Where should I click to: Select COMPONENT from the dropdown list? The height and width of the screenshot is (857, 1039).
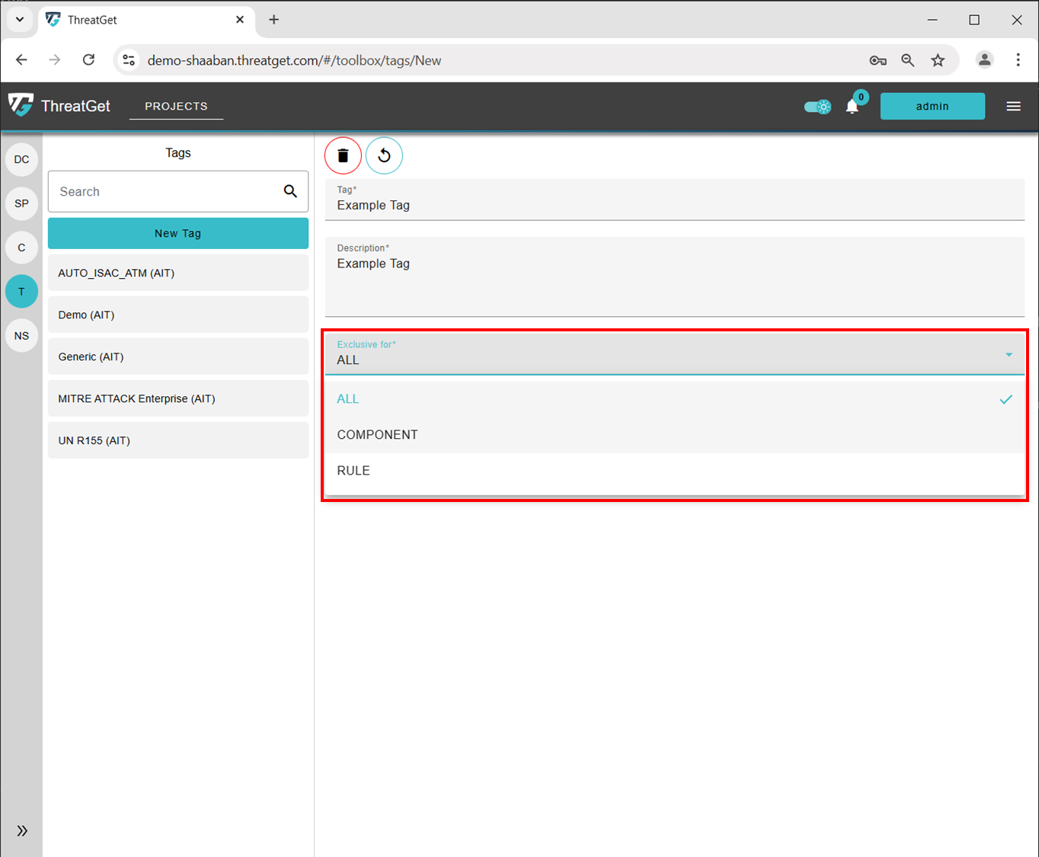377,435
